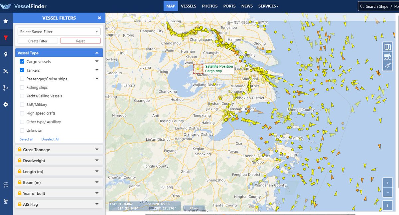Click the lock icon beside Beam (m)

coord(20,182)
